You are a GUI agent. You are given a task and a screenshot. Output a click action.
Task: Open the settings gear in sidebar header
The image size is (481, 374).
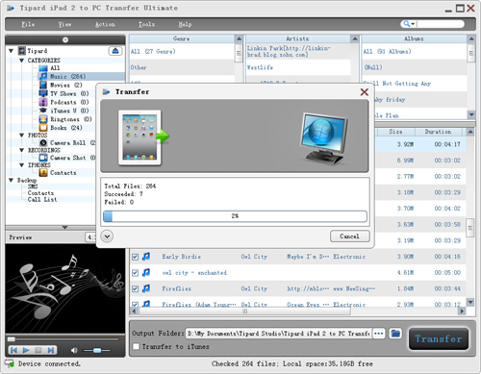coord(65,39)
